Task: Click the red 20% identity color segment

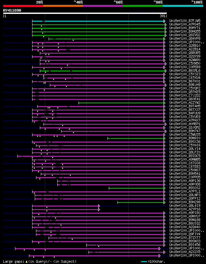Action: click(23, 6)
